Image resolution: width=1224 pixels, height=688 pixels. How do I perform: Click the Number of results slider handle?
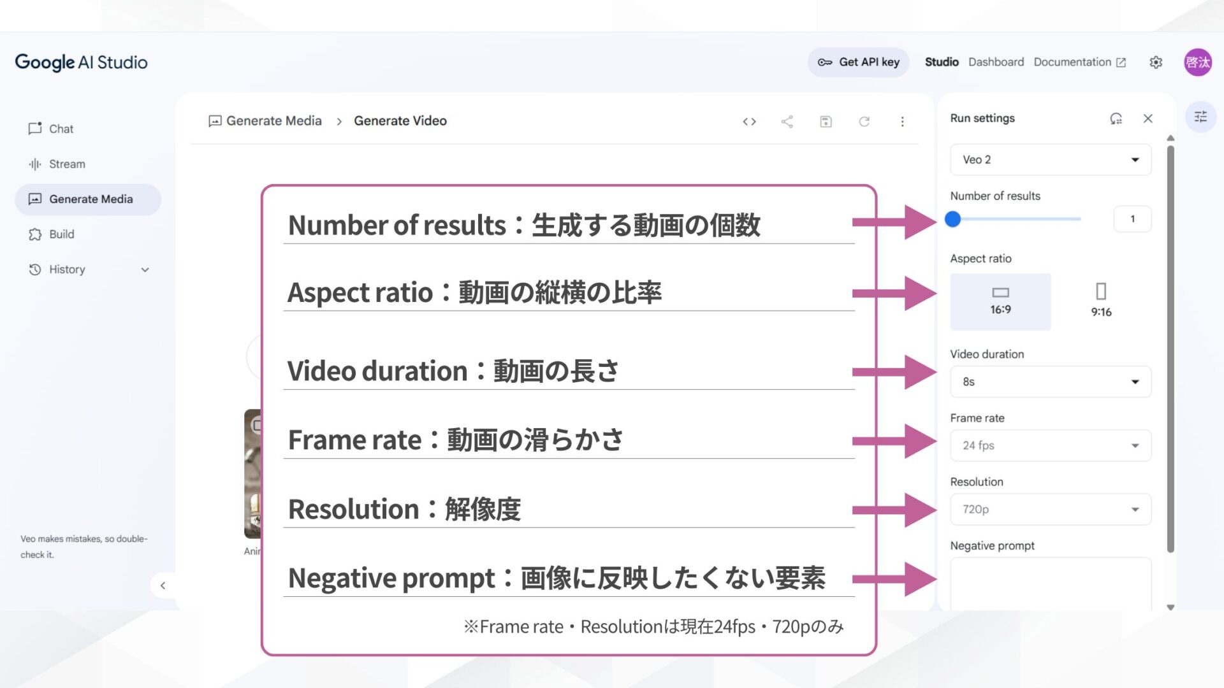pos(952,219)
